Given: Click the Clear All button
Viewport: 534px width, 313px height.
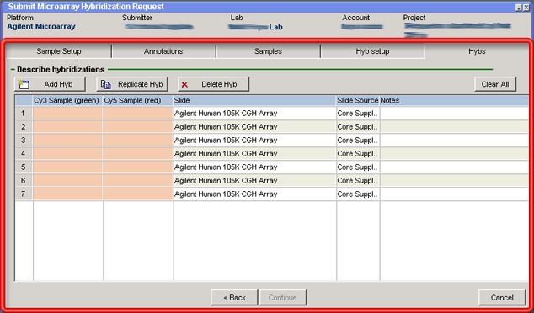Looking at the screenshot, I should coord(495,84).
